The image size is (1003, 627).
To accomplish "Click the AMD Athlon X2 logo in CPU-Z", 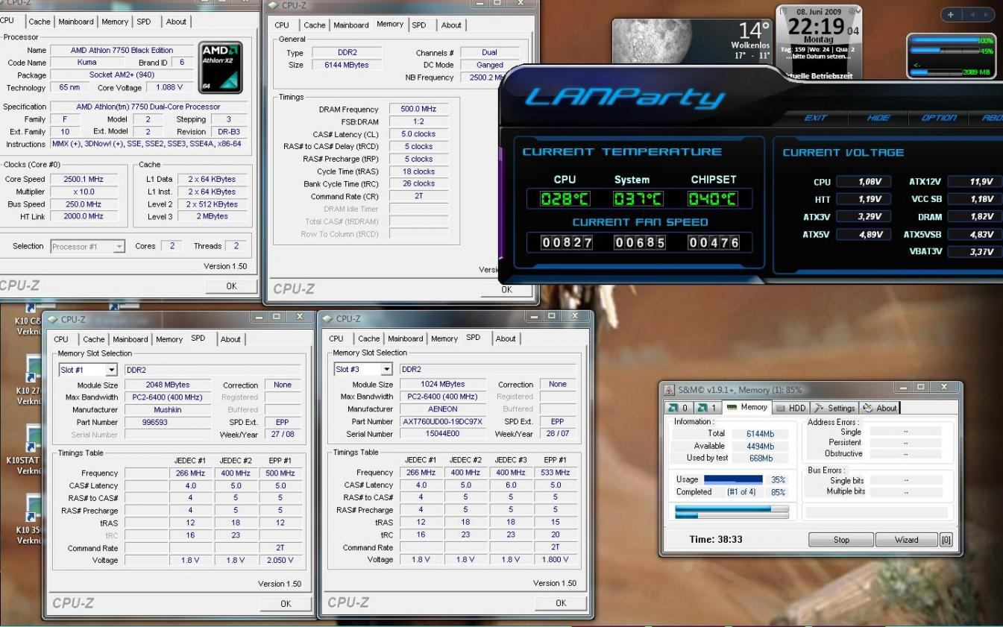I will [221, 68].
